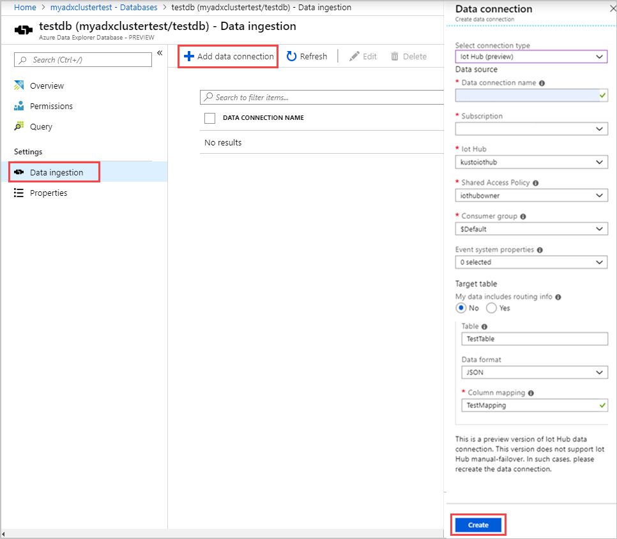Open the Subscription dropdown
Screen dimensions: 617x539
click(531, 129)
